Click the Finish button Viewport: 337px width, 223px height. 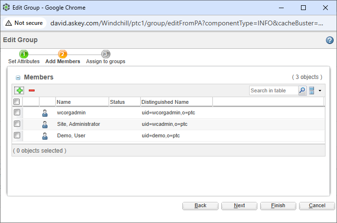278,206
